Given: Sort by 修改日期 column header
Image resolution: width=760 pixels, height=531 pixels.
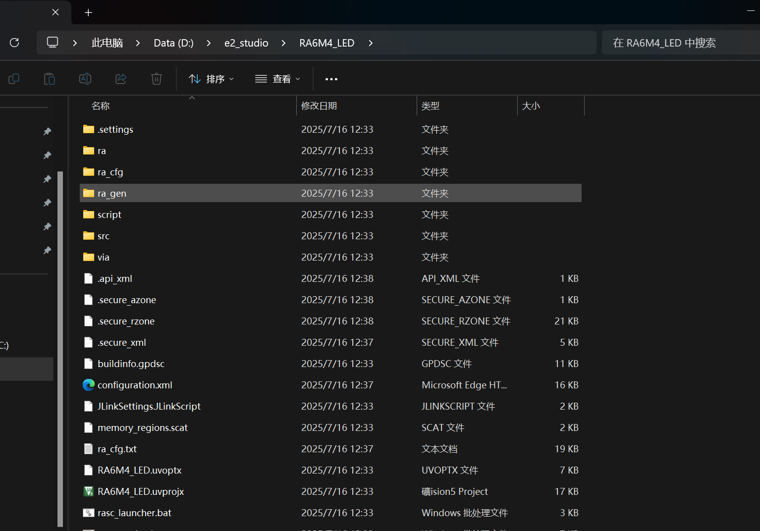Looking at the screenshot, I should (319, 106).
